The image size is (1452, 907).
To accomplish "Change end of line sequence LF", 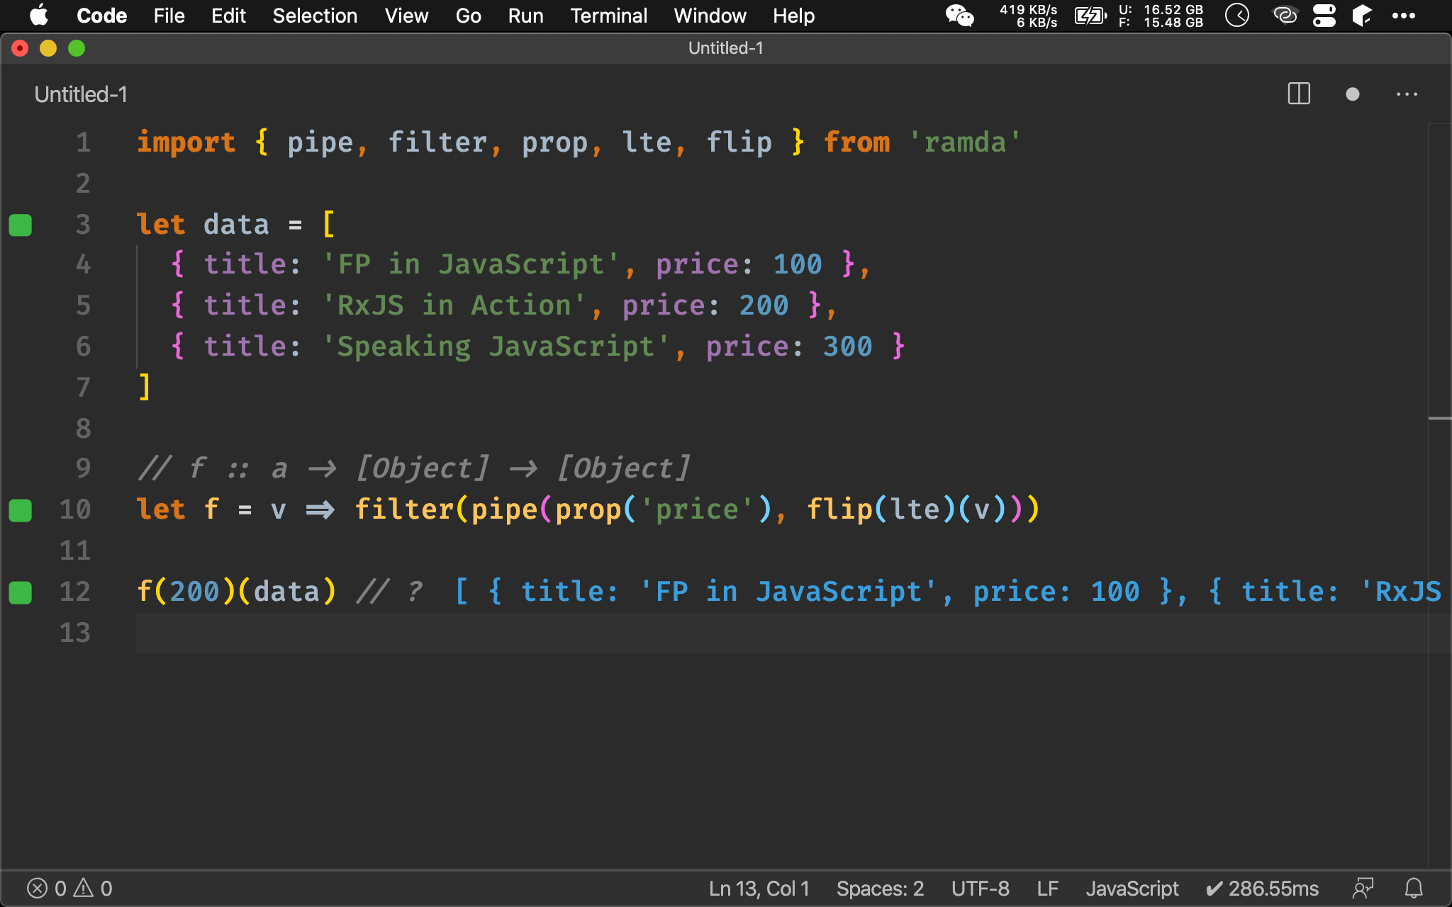I will point(1047,889).
